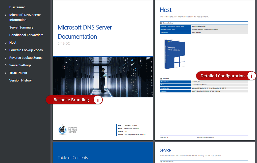
Task: Open Server Summary in sidebar
Action: [21, 27]
